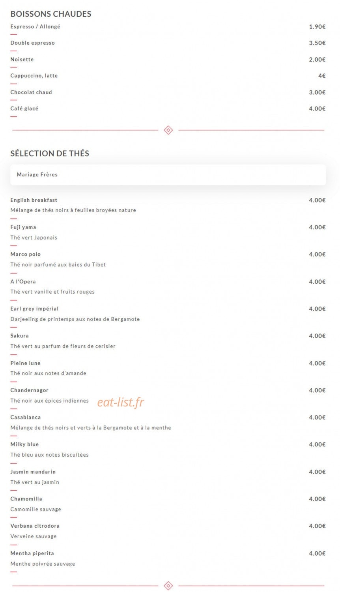340x592 pixels.
Task: Pick the Earl grey impérial tea
Action: pos(34,309)
